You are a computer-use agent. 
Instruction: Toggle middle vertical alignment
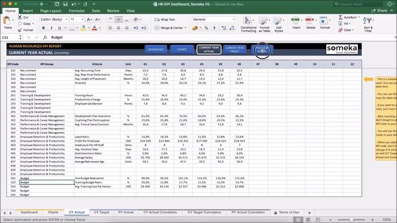[118, 19]
